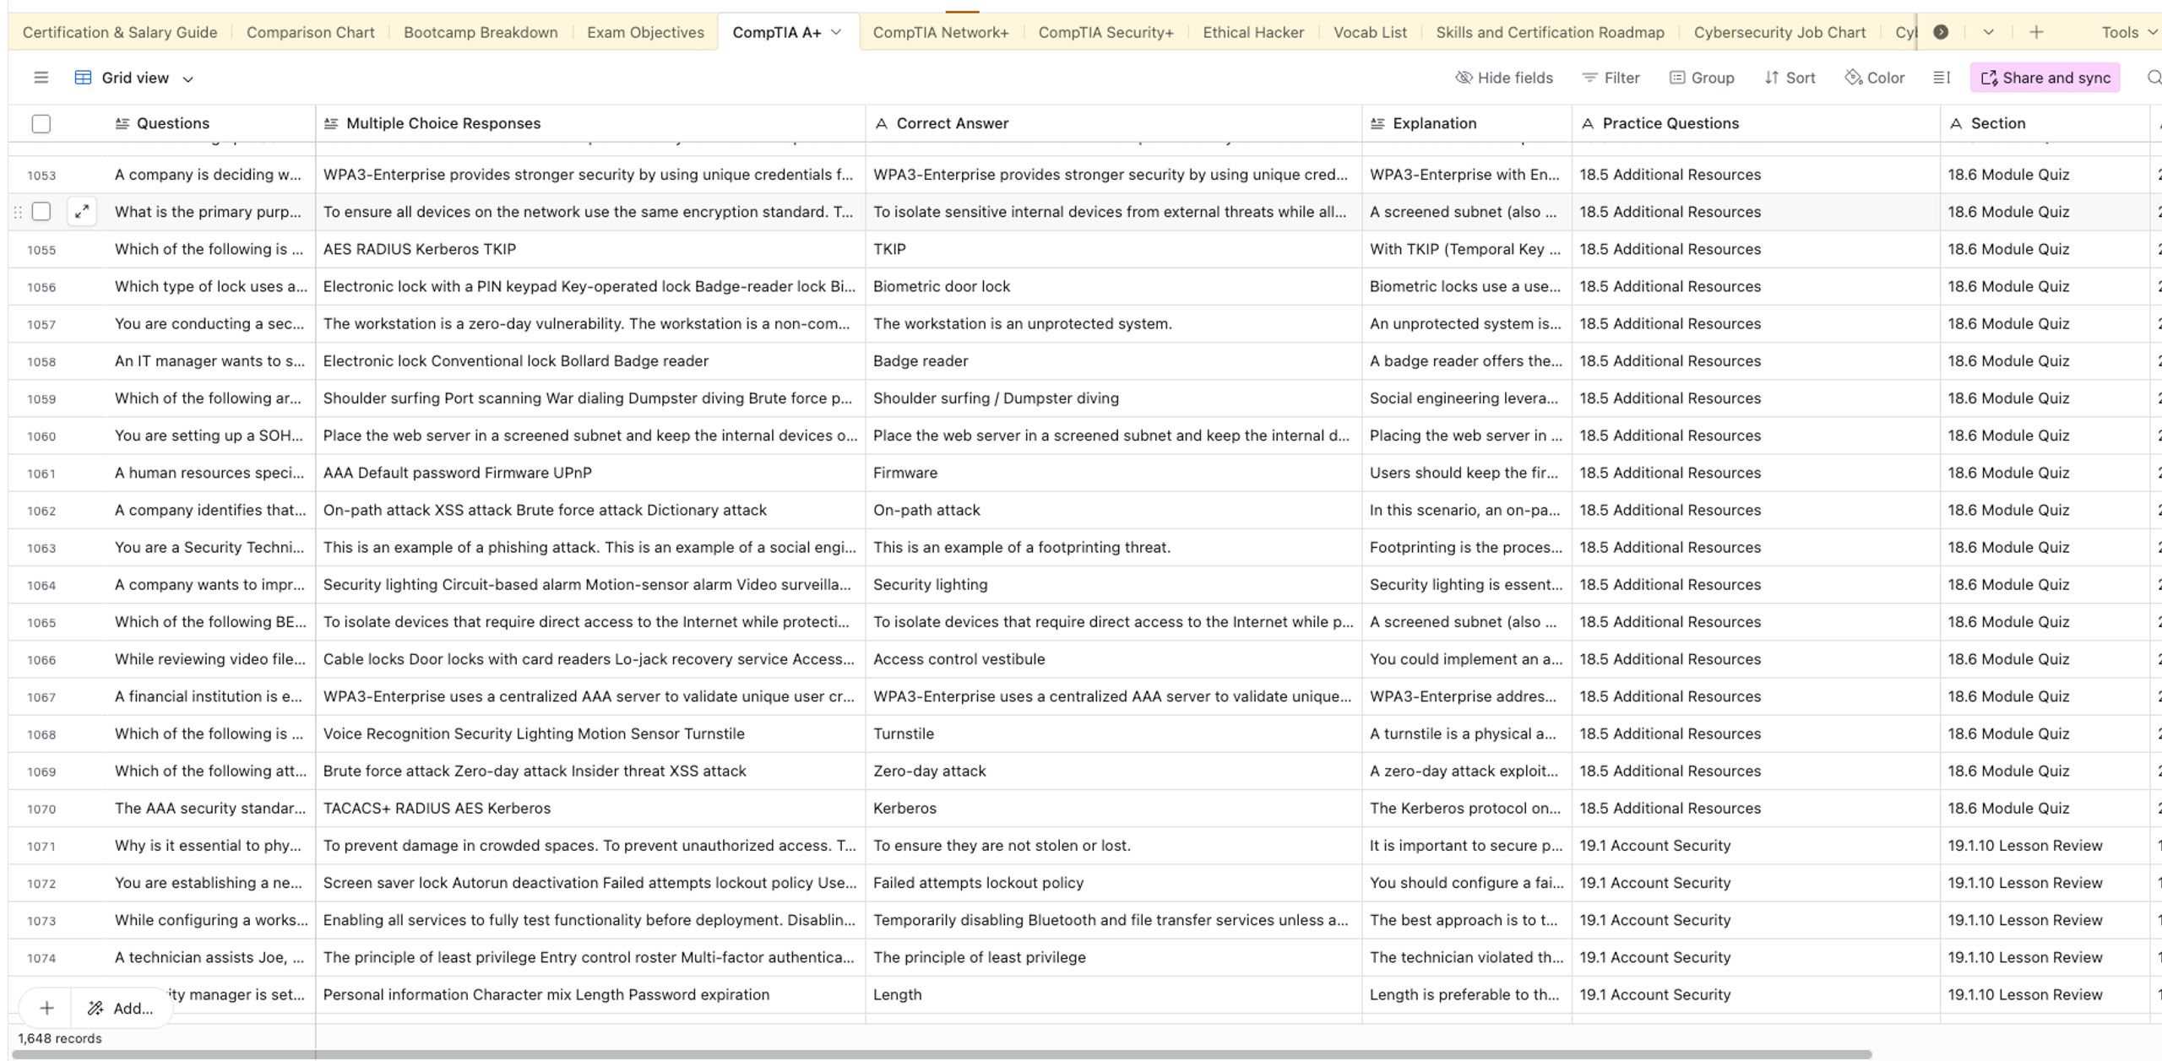Screen dimensions: 2162x1061
Task: Switch to the Vocab List tab
Action: [1370, 32]
